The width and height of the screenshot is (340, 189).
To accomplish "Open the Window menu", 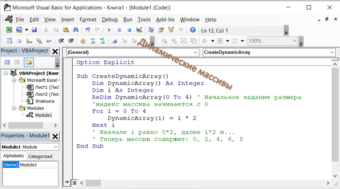I will pyautogui.click(x=190, y=20).
